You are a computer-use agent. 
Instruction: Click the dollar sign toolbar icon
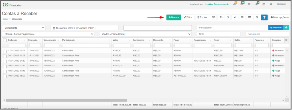228,17
